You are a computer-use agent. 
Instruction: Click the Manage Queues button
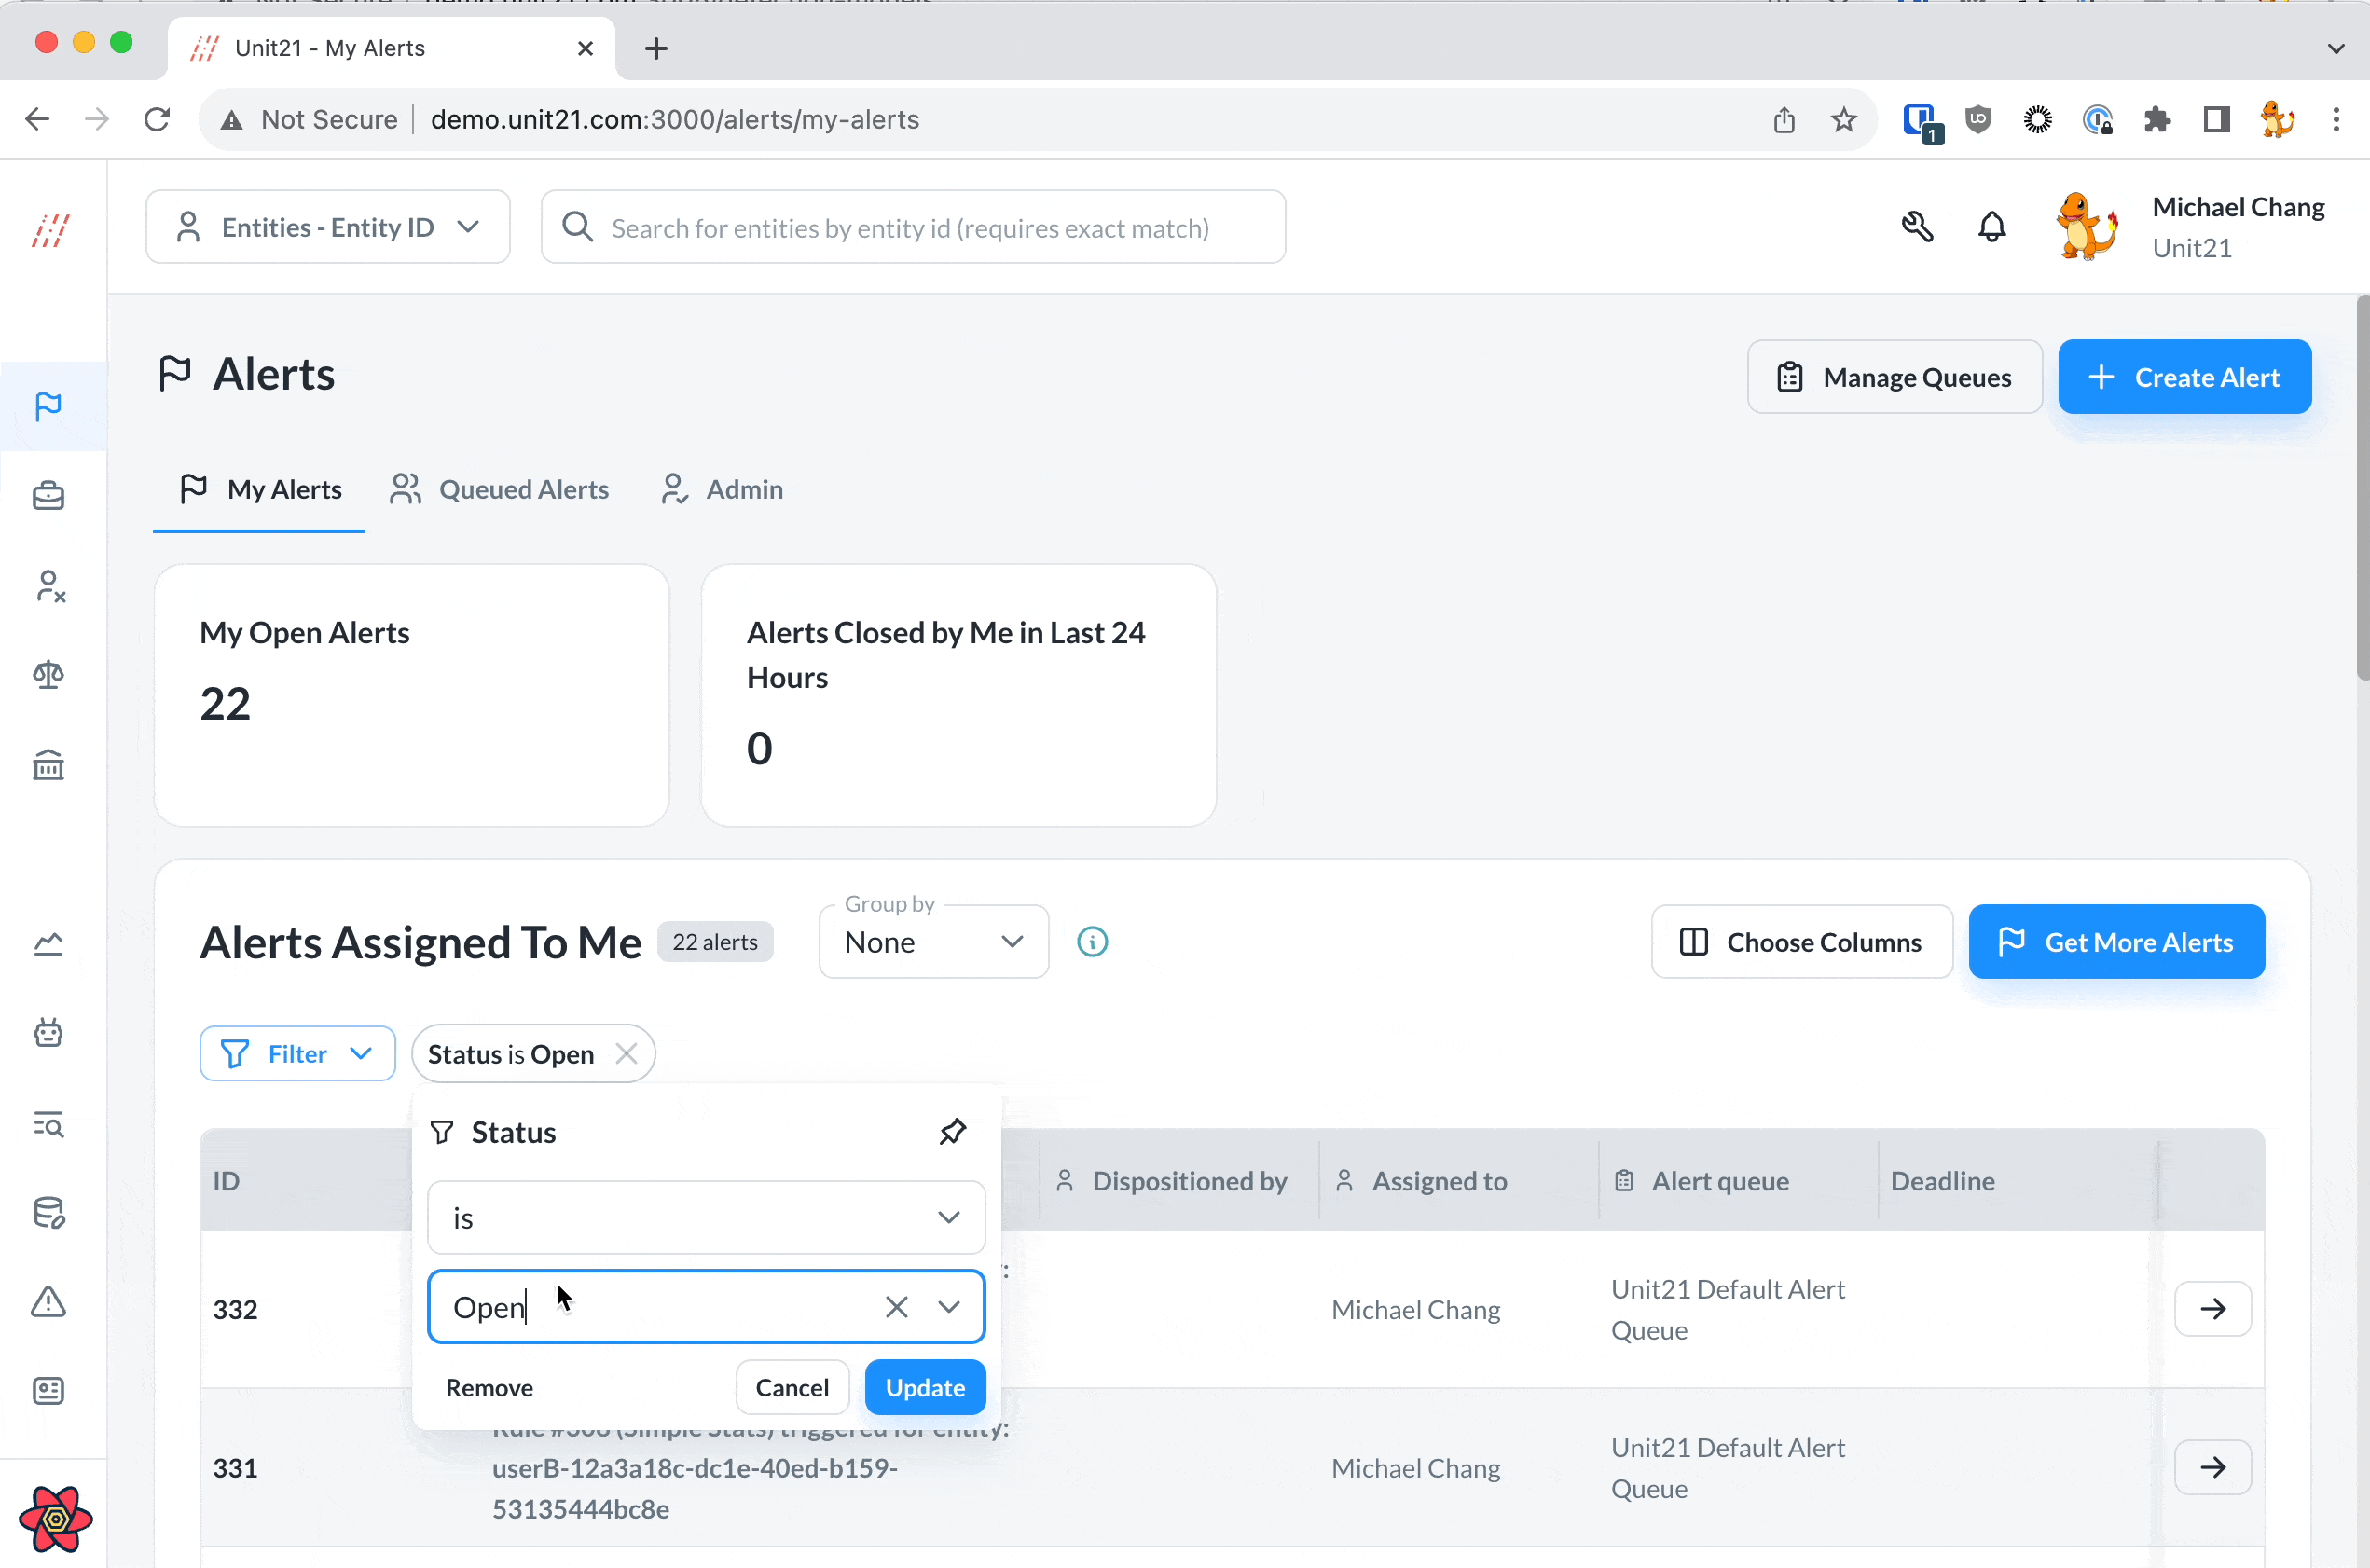point(1894,377)
